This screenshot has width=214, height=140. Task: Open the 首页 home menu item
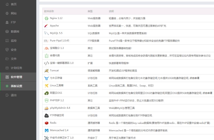click(x=18, y=4)
